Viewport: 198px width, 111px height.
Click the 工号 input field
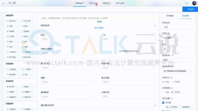click(x=128, y=39)
